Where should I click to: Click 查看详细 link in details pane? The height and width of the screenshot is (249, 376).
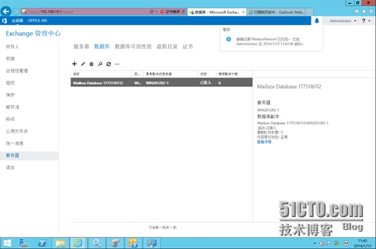264,142
